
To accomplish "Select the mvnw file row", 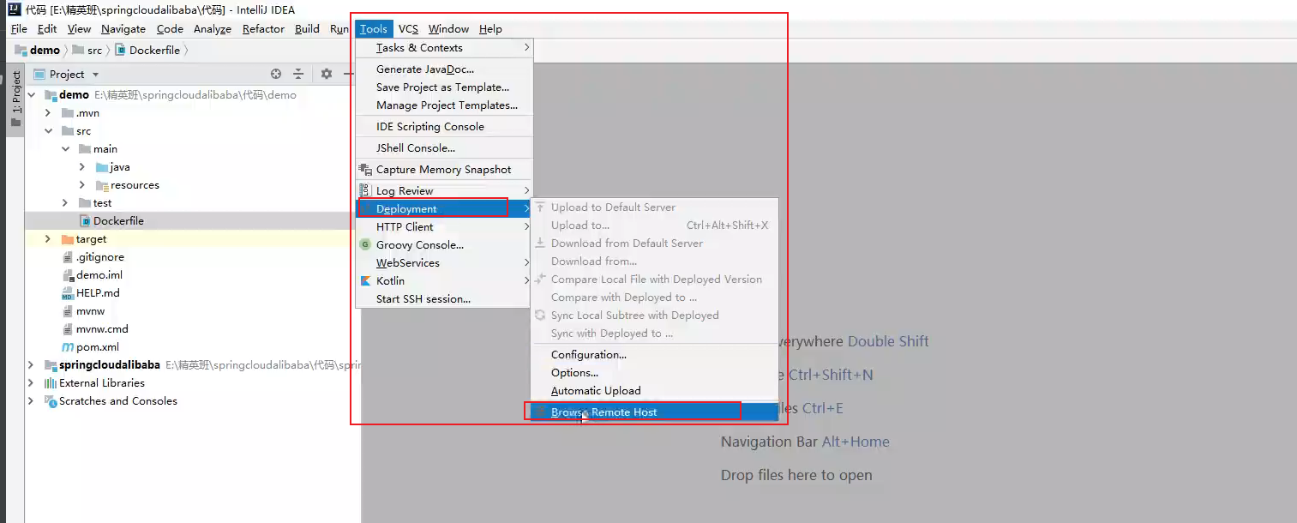I will (193, 311).
